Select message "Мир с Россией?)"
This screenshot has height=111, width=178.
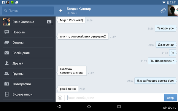coord(71,20)
